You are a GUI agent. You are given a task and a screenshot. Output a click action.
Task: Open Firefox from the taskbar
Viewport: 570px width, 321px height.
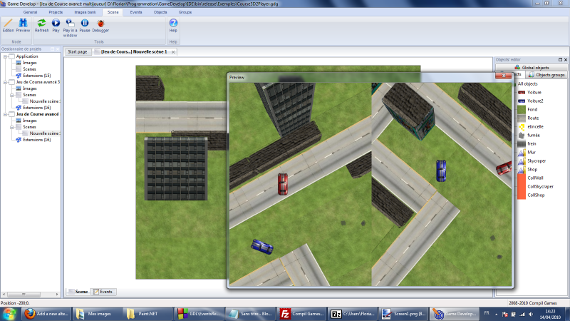(46, 314)
